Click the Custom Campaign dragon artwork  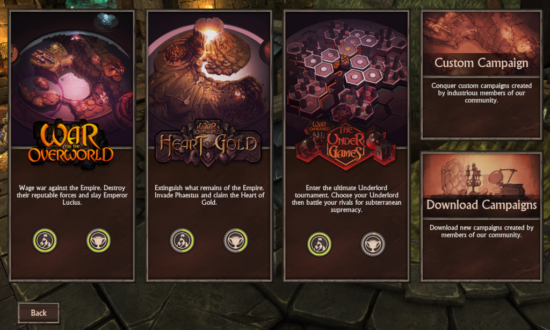tap(481, 33)
